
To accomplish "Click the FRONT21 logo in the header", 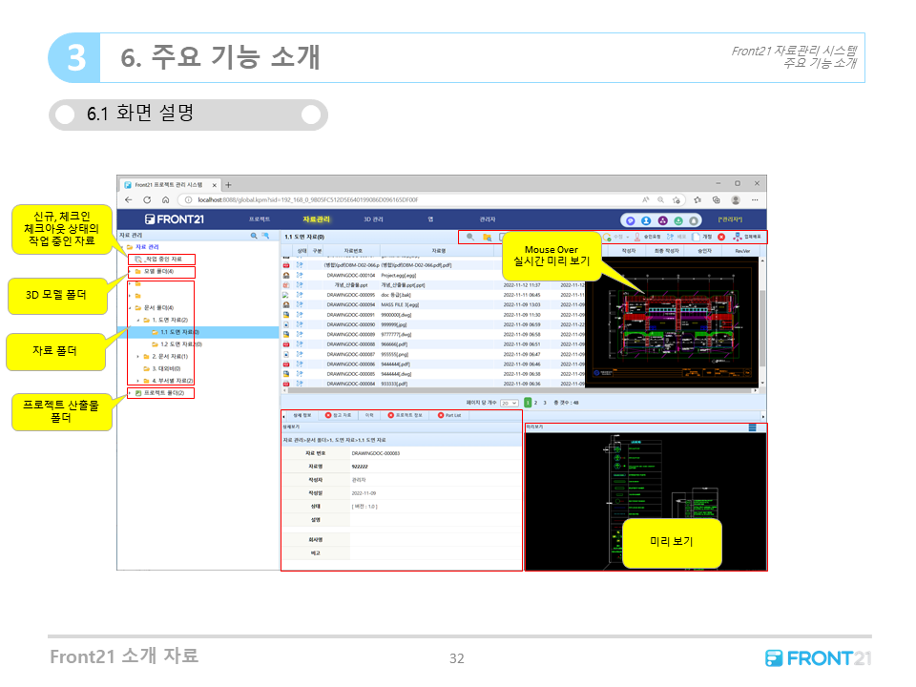I will (x=175, y=219).
